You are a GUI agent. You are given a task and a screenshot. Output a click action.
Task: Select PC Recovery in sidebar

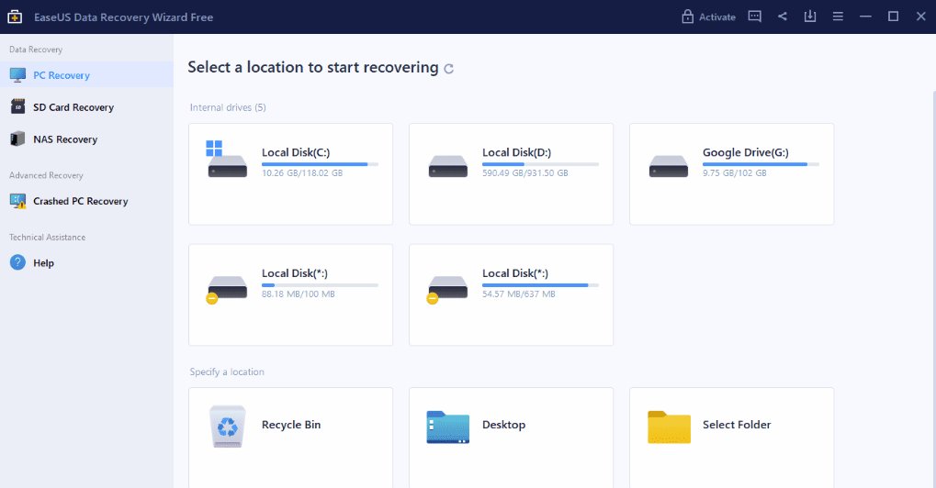tap(86, 75)
